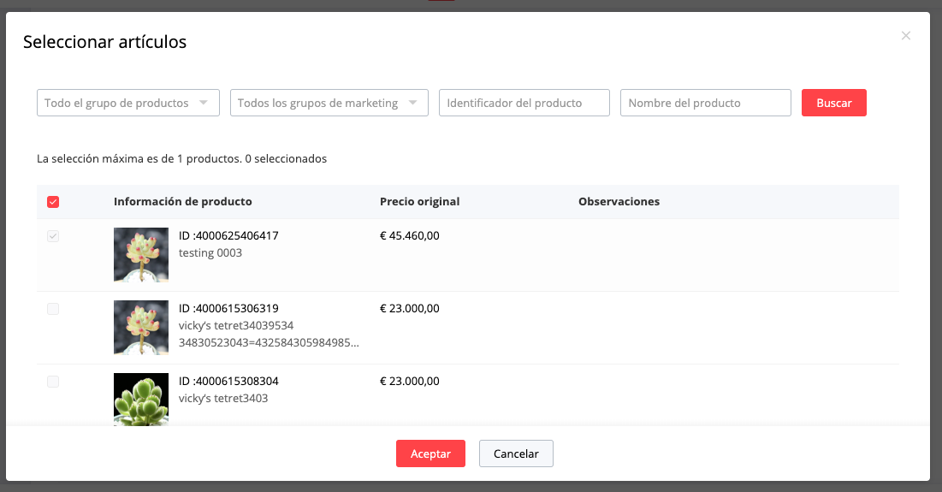Screen dimensions: 942x492
Task: Focus the 'Nombre del producto' field
Action: pos(705,103)
